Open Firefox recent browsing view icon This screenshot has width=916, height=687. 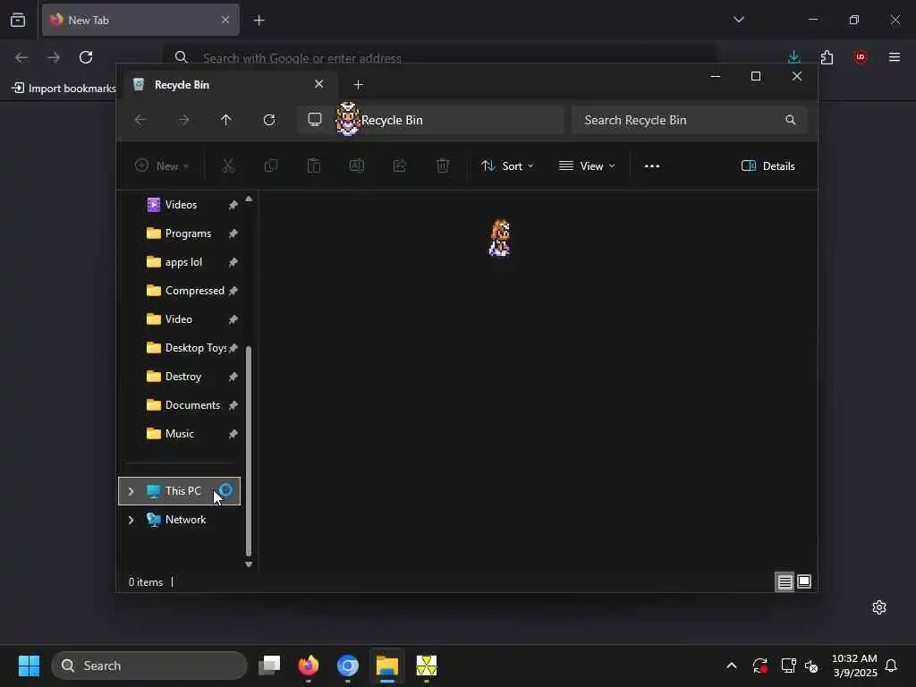[18, 20]
